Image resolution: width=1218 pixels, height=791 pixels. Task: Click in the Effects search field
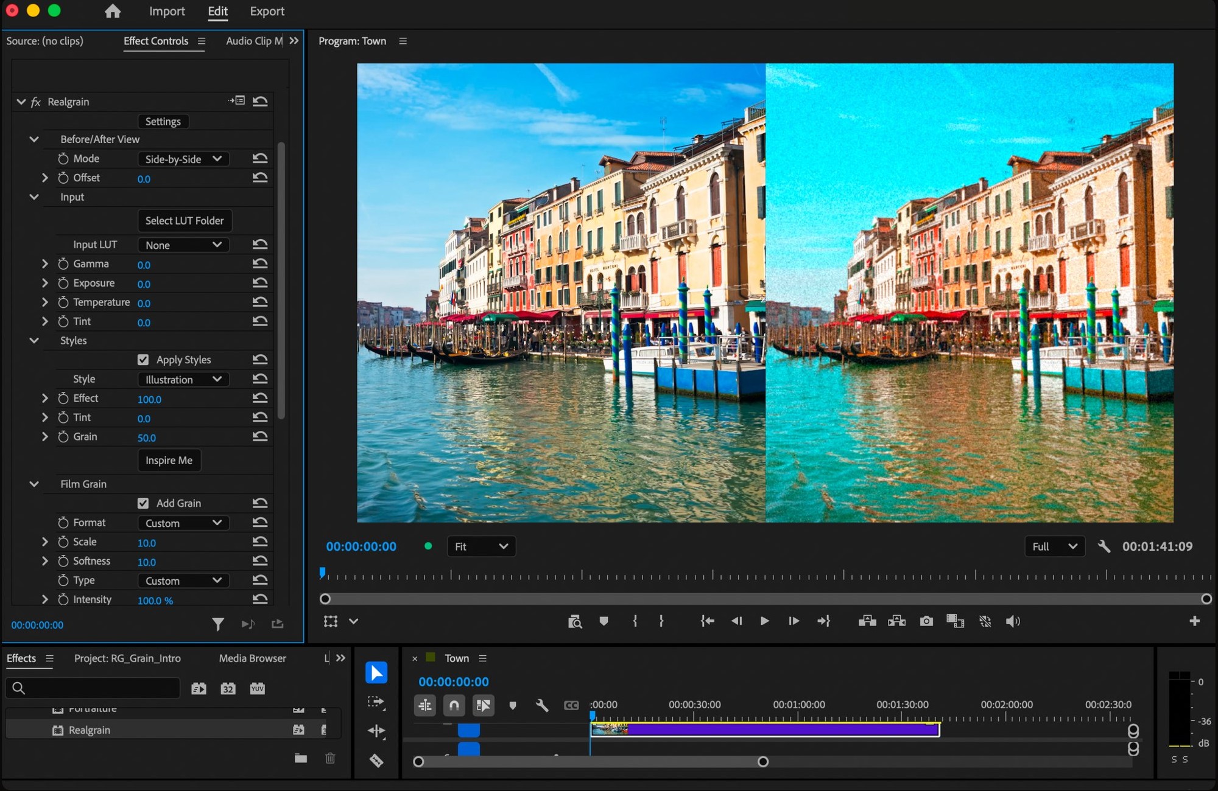[93, 688]
